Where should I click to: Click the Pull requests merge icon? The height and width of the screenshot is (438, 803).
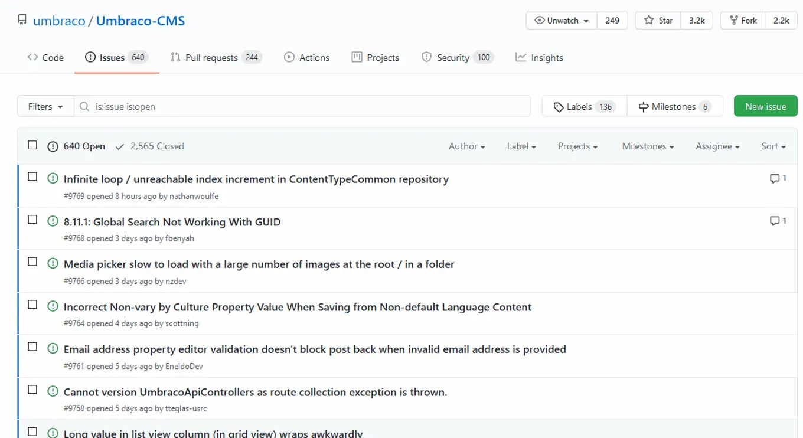coord(175,57)
